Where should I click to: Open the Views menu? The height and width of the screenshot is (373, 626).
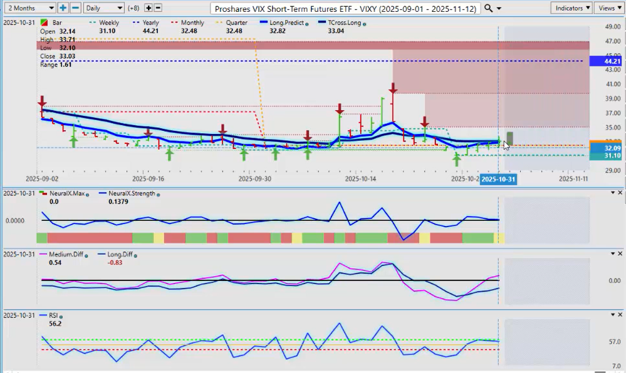click(608, 8)
